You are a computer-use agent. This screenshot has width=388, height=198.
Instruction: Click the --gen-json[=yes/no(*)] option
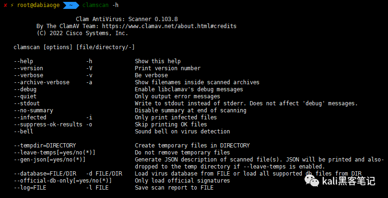tap(50, 160)
